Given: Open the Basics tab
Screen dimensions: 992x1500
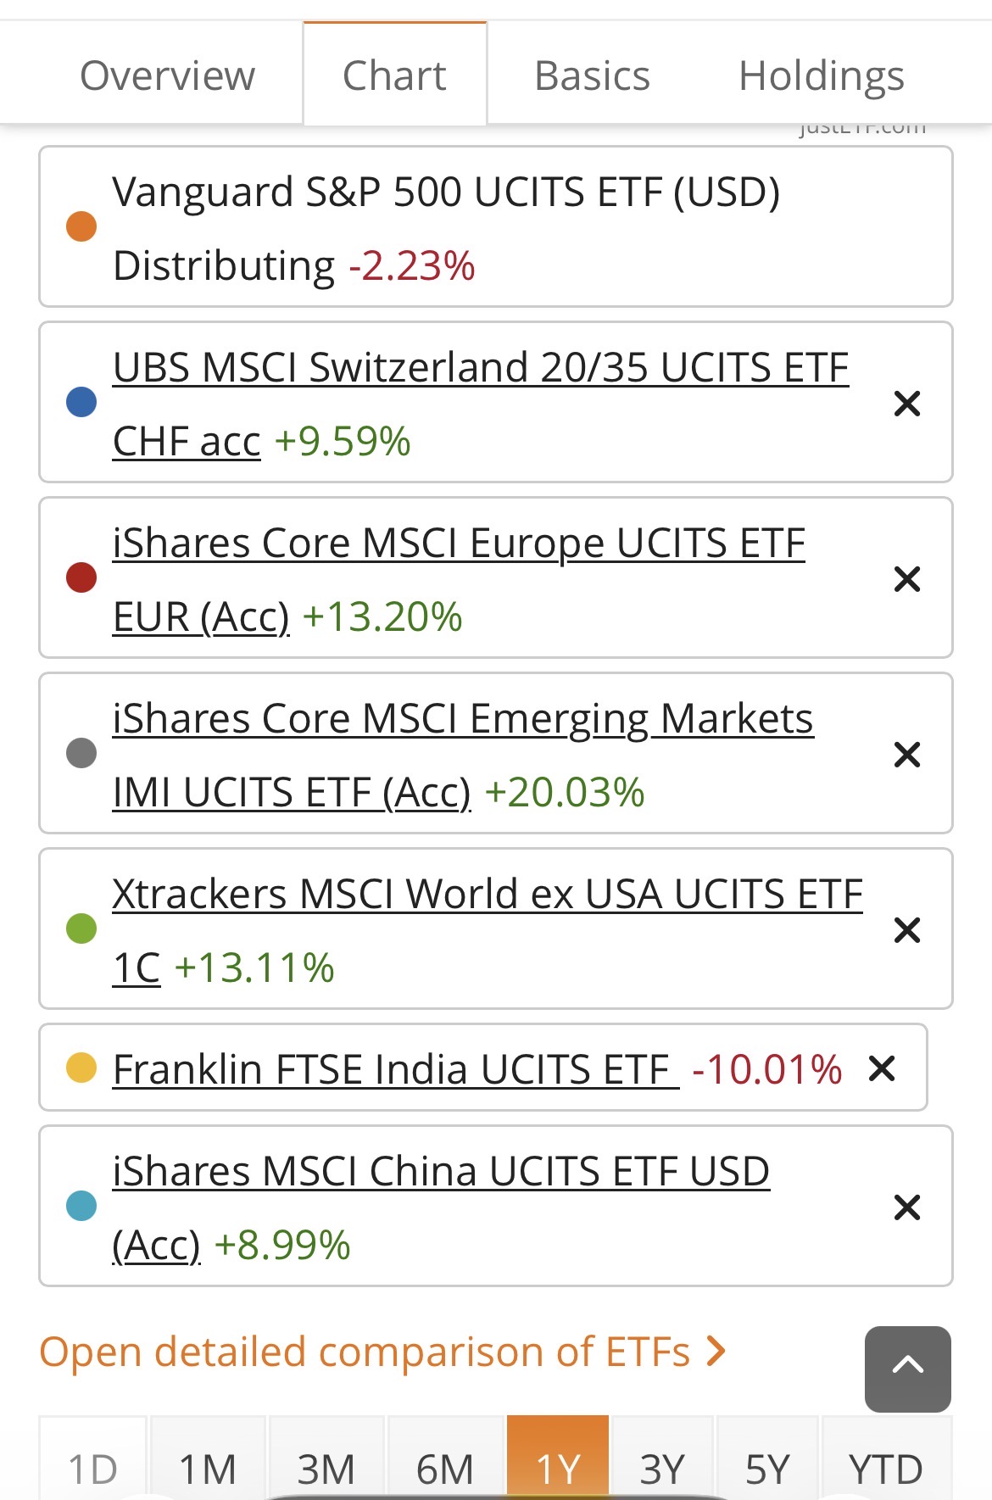Looking at the screenshot, I should 592,75.
